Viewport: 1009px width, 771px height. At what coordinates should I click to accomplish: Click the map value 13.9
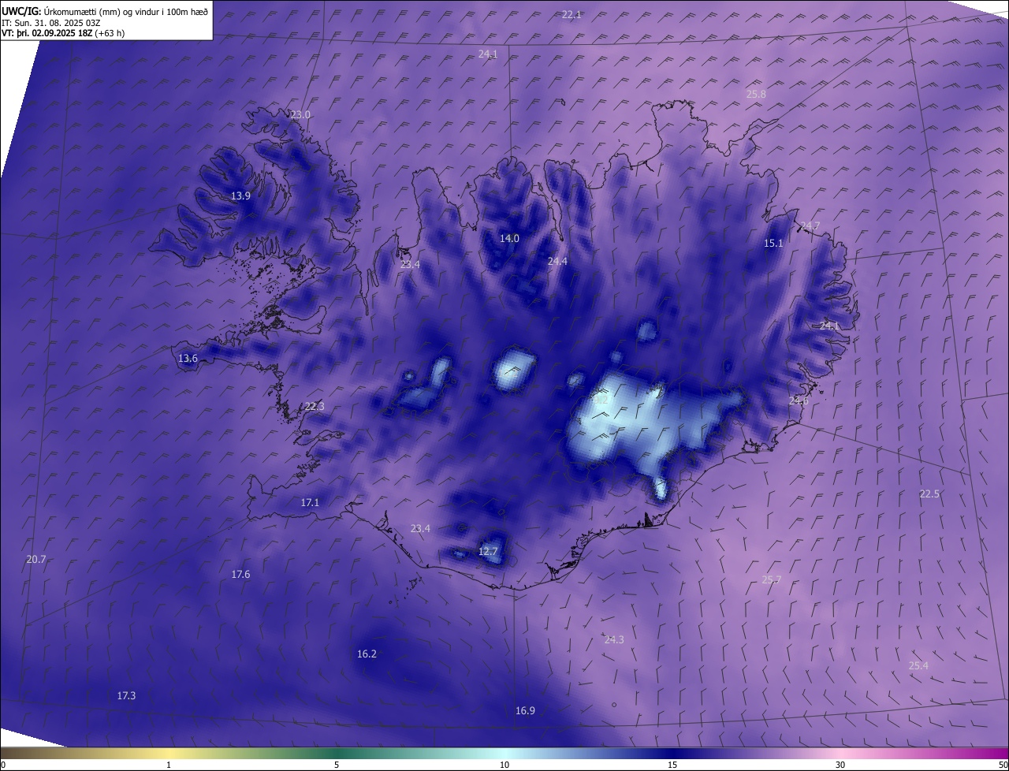coord(240,196)
